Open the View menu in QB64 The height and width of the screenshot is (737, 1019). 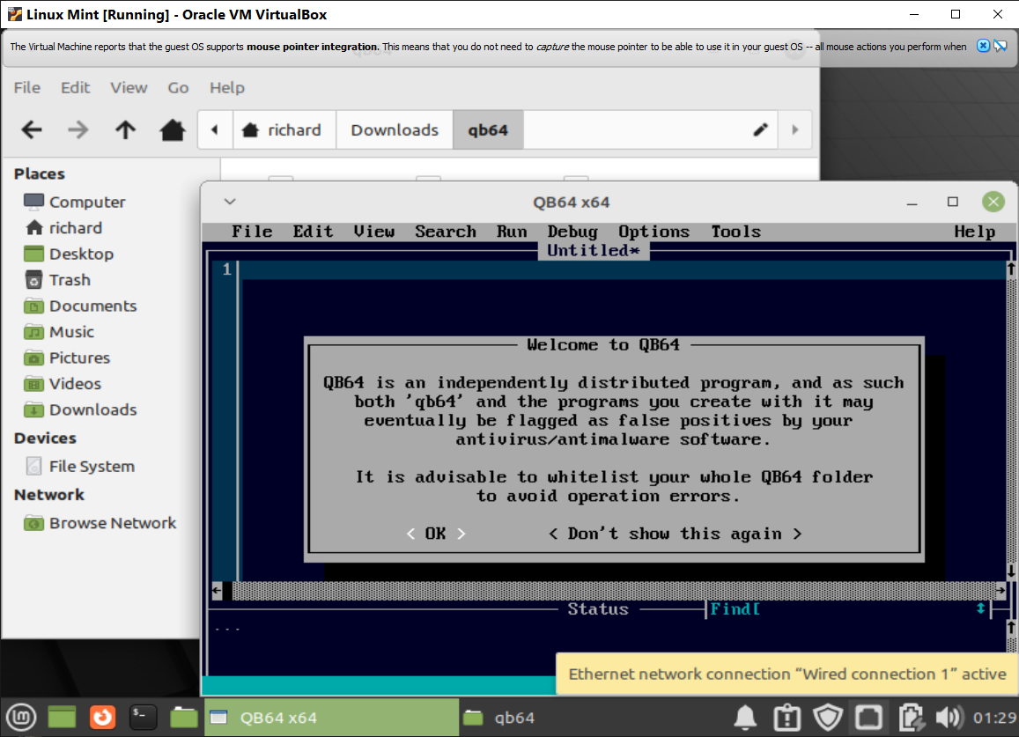[373, 232]
